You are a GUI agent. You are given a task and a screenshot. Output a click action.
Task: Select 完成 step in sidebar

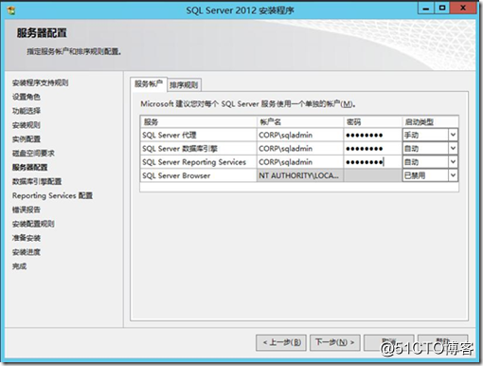(19, 266)
